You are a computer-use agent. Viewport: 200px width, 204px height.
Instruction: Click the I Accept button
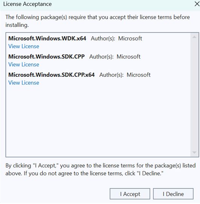130,194
